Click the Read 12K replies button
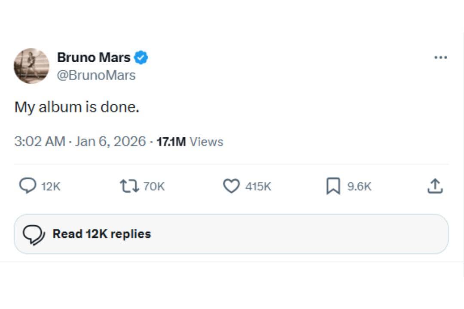Screen dimensions: 464x309 click(101, 233)
